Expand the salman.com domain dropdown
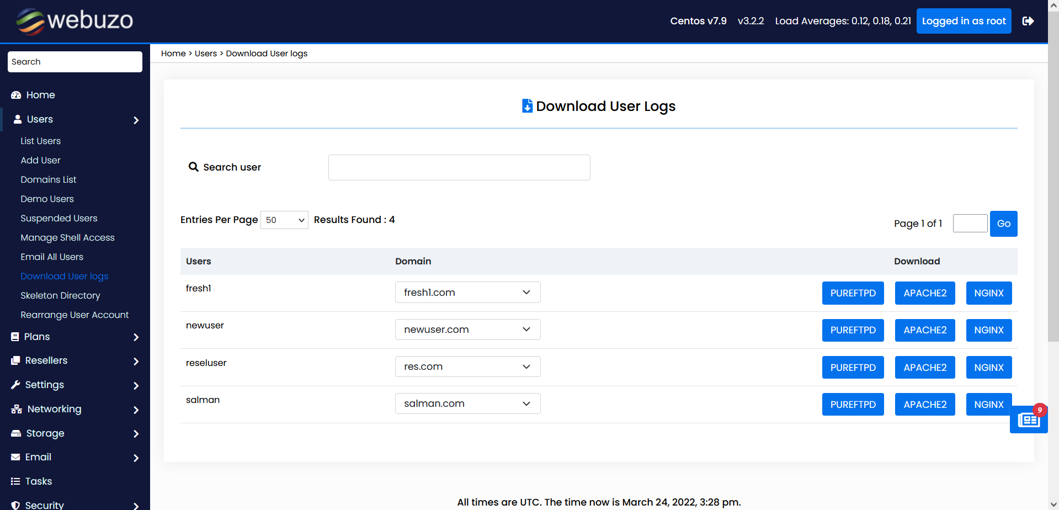This screenshot has height=510, width=1059. 467,403
